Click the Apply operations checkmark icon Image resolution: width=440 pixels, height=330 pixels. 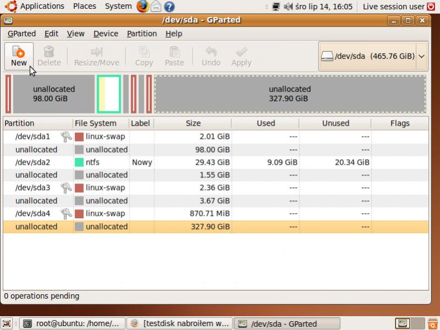(x=241, y=52)
